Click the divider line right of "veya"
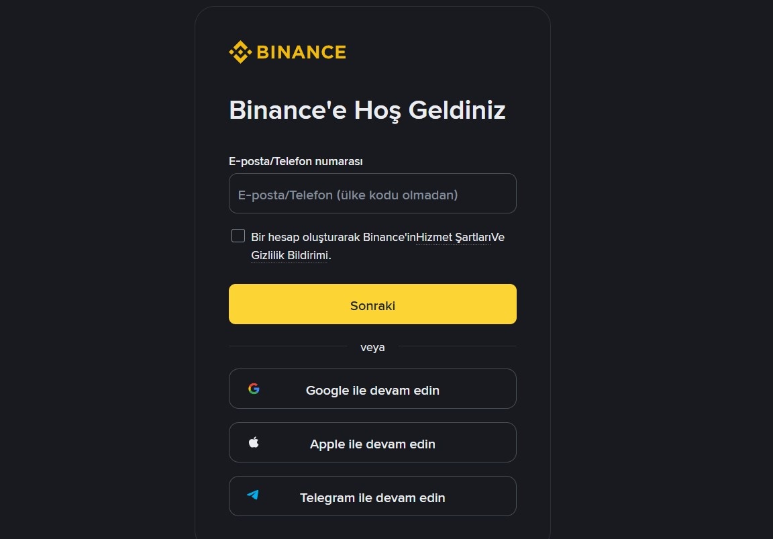The width and height of the screenshot is (773, 539). 457,346
